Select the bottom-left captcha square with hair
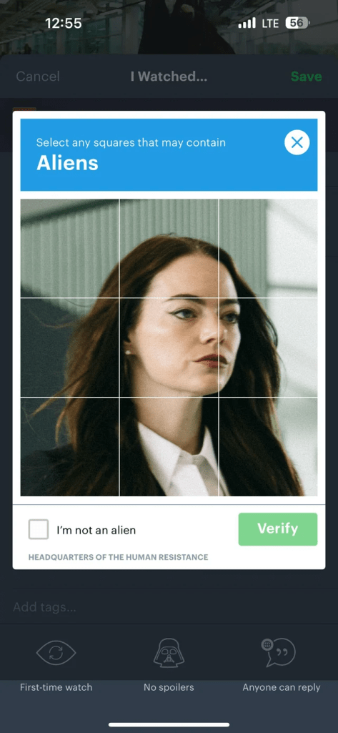The image size is (338, 733). point(69,446)
